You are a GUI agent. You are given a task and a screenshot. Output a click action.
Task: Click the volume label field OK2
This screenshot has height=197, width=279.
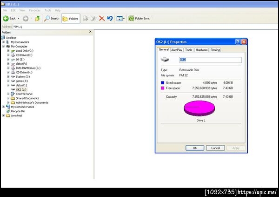210,60
